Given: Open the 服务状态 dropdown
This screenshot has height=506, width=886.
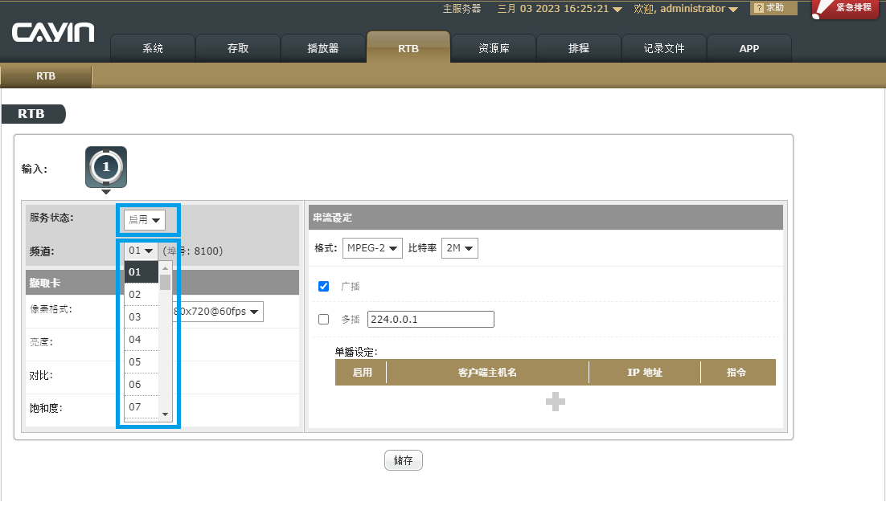Looking at the screenshot, I should coord(145,220).
